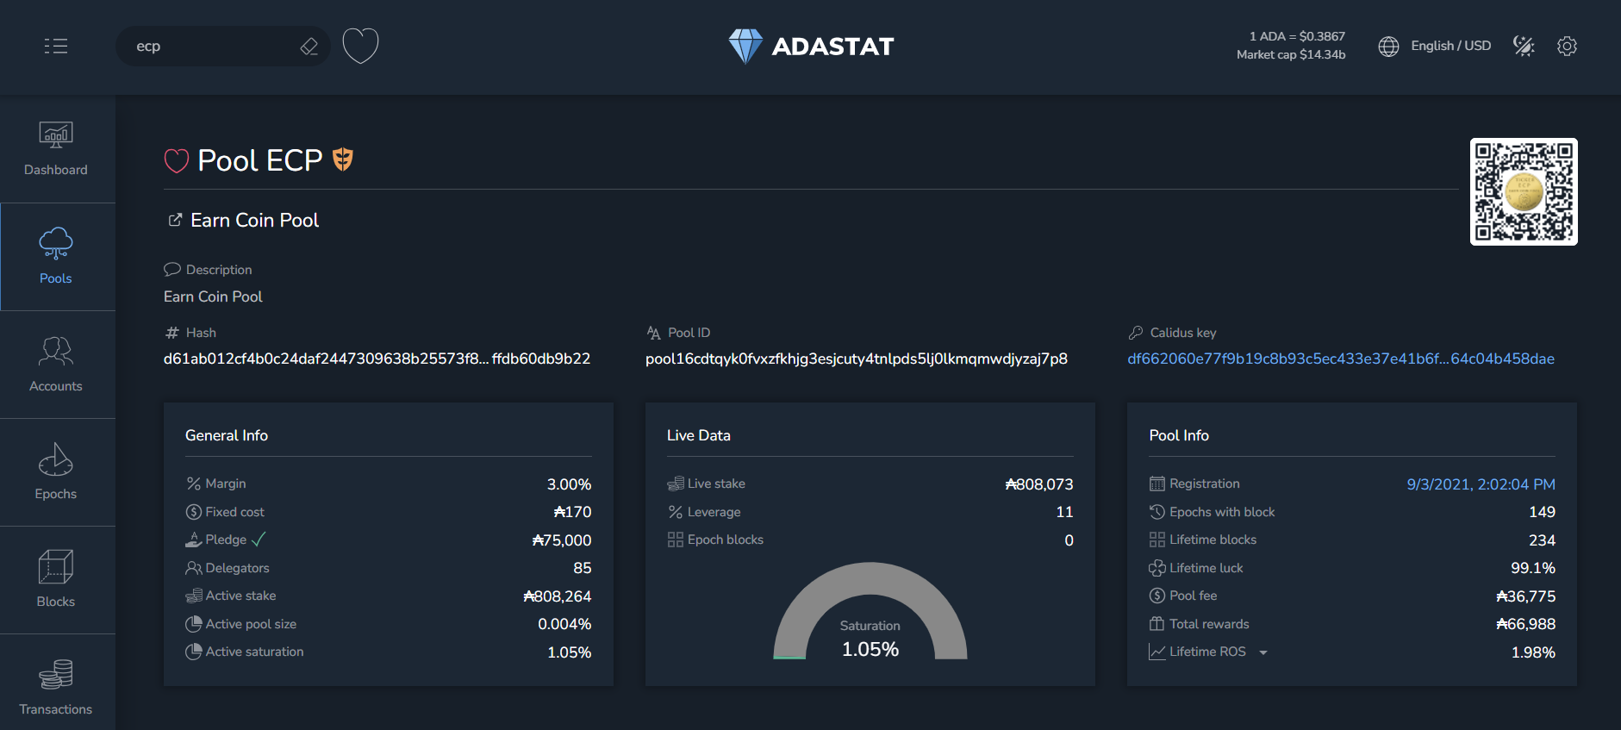Open the registration date 9/3/2021 link
This screenshot has width=1621, height=730.
click(1481, 484)
